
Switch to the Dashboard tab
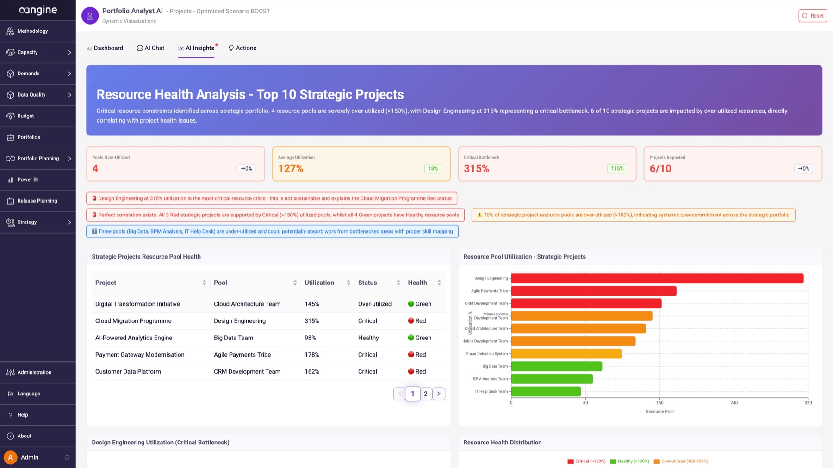click(105, 48)
